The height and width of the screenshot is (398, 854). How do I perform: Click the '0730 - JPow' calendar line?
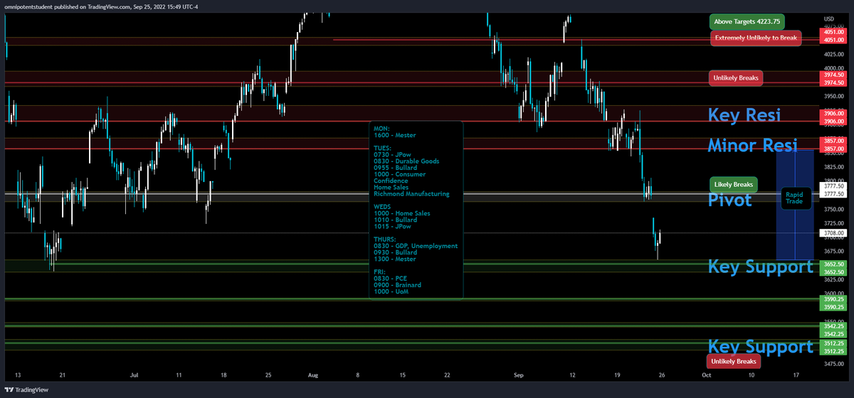click(393, 154)
